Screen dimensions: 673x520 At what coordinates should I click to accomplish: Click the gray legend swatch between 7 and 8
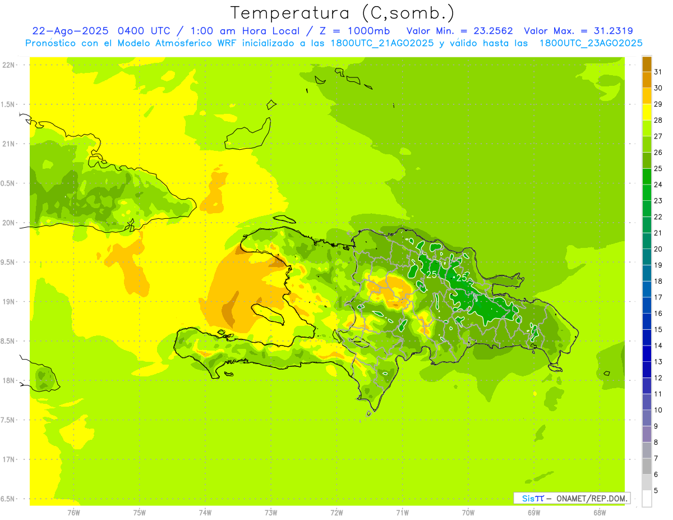click(x=647, y=450)
